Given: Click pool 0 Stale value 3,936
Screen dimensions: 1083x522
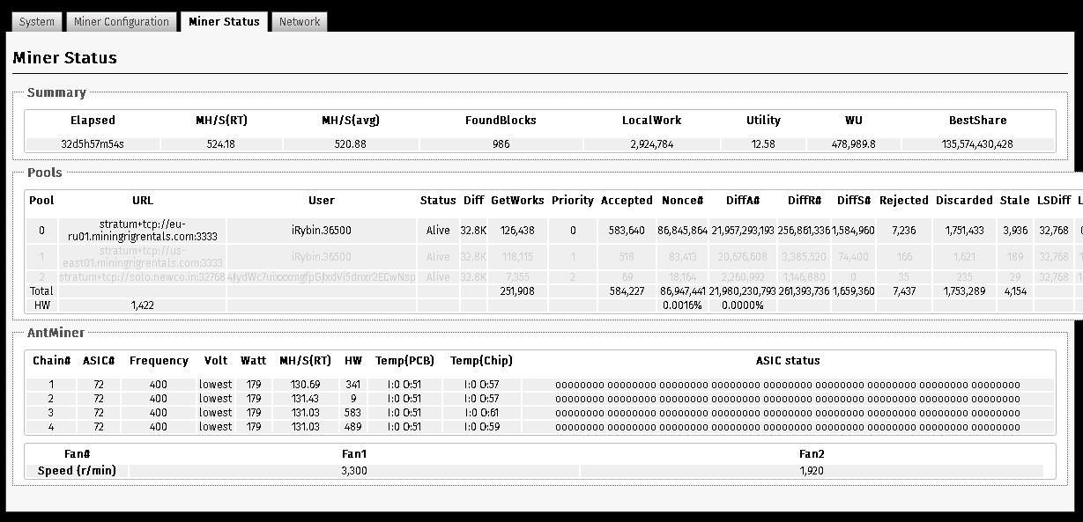Looking at the screenshot, I should [x=1014, y=231].
